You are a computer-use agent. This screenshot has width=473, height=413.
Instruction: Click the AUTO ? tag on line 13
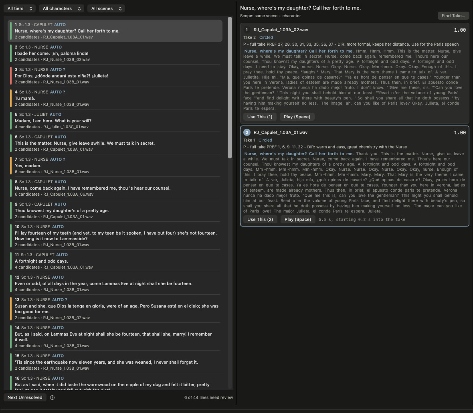tap(60, 300)
